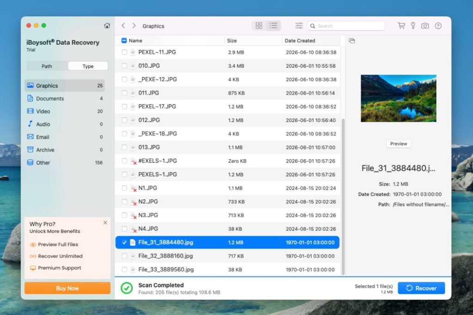Select the _PEXE~18.JPG file row
The image size is (473, 315).
(227, 133)
